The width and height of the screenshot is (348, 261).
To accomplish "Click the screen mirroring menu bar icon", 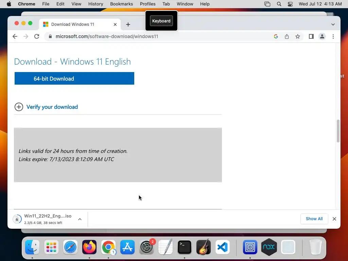I will (x=267, y=4).
